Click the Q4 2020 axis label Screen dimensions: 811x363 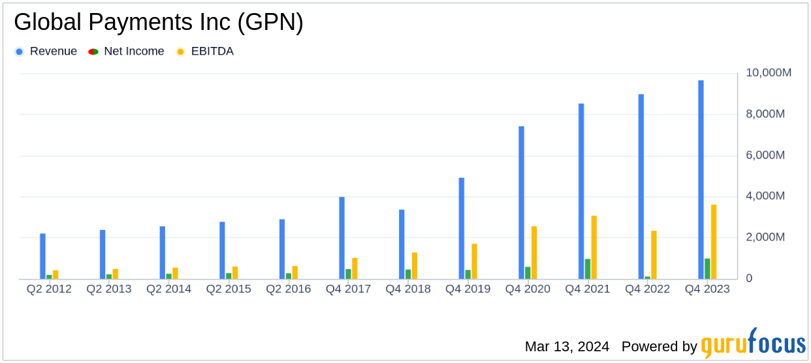click(x=528, y=289)
